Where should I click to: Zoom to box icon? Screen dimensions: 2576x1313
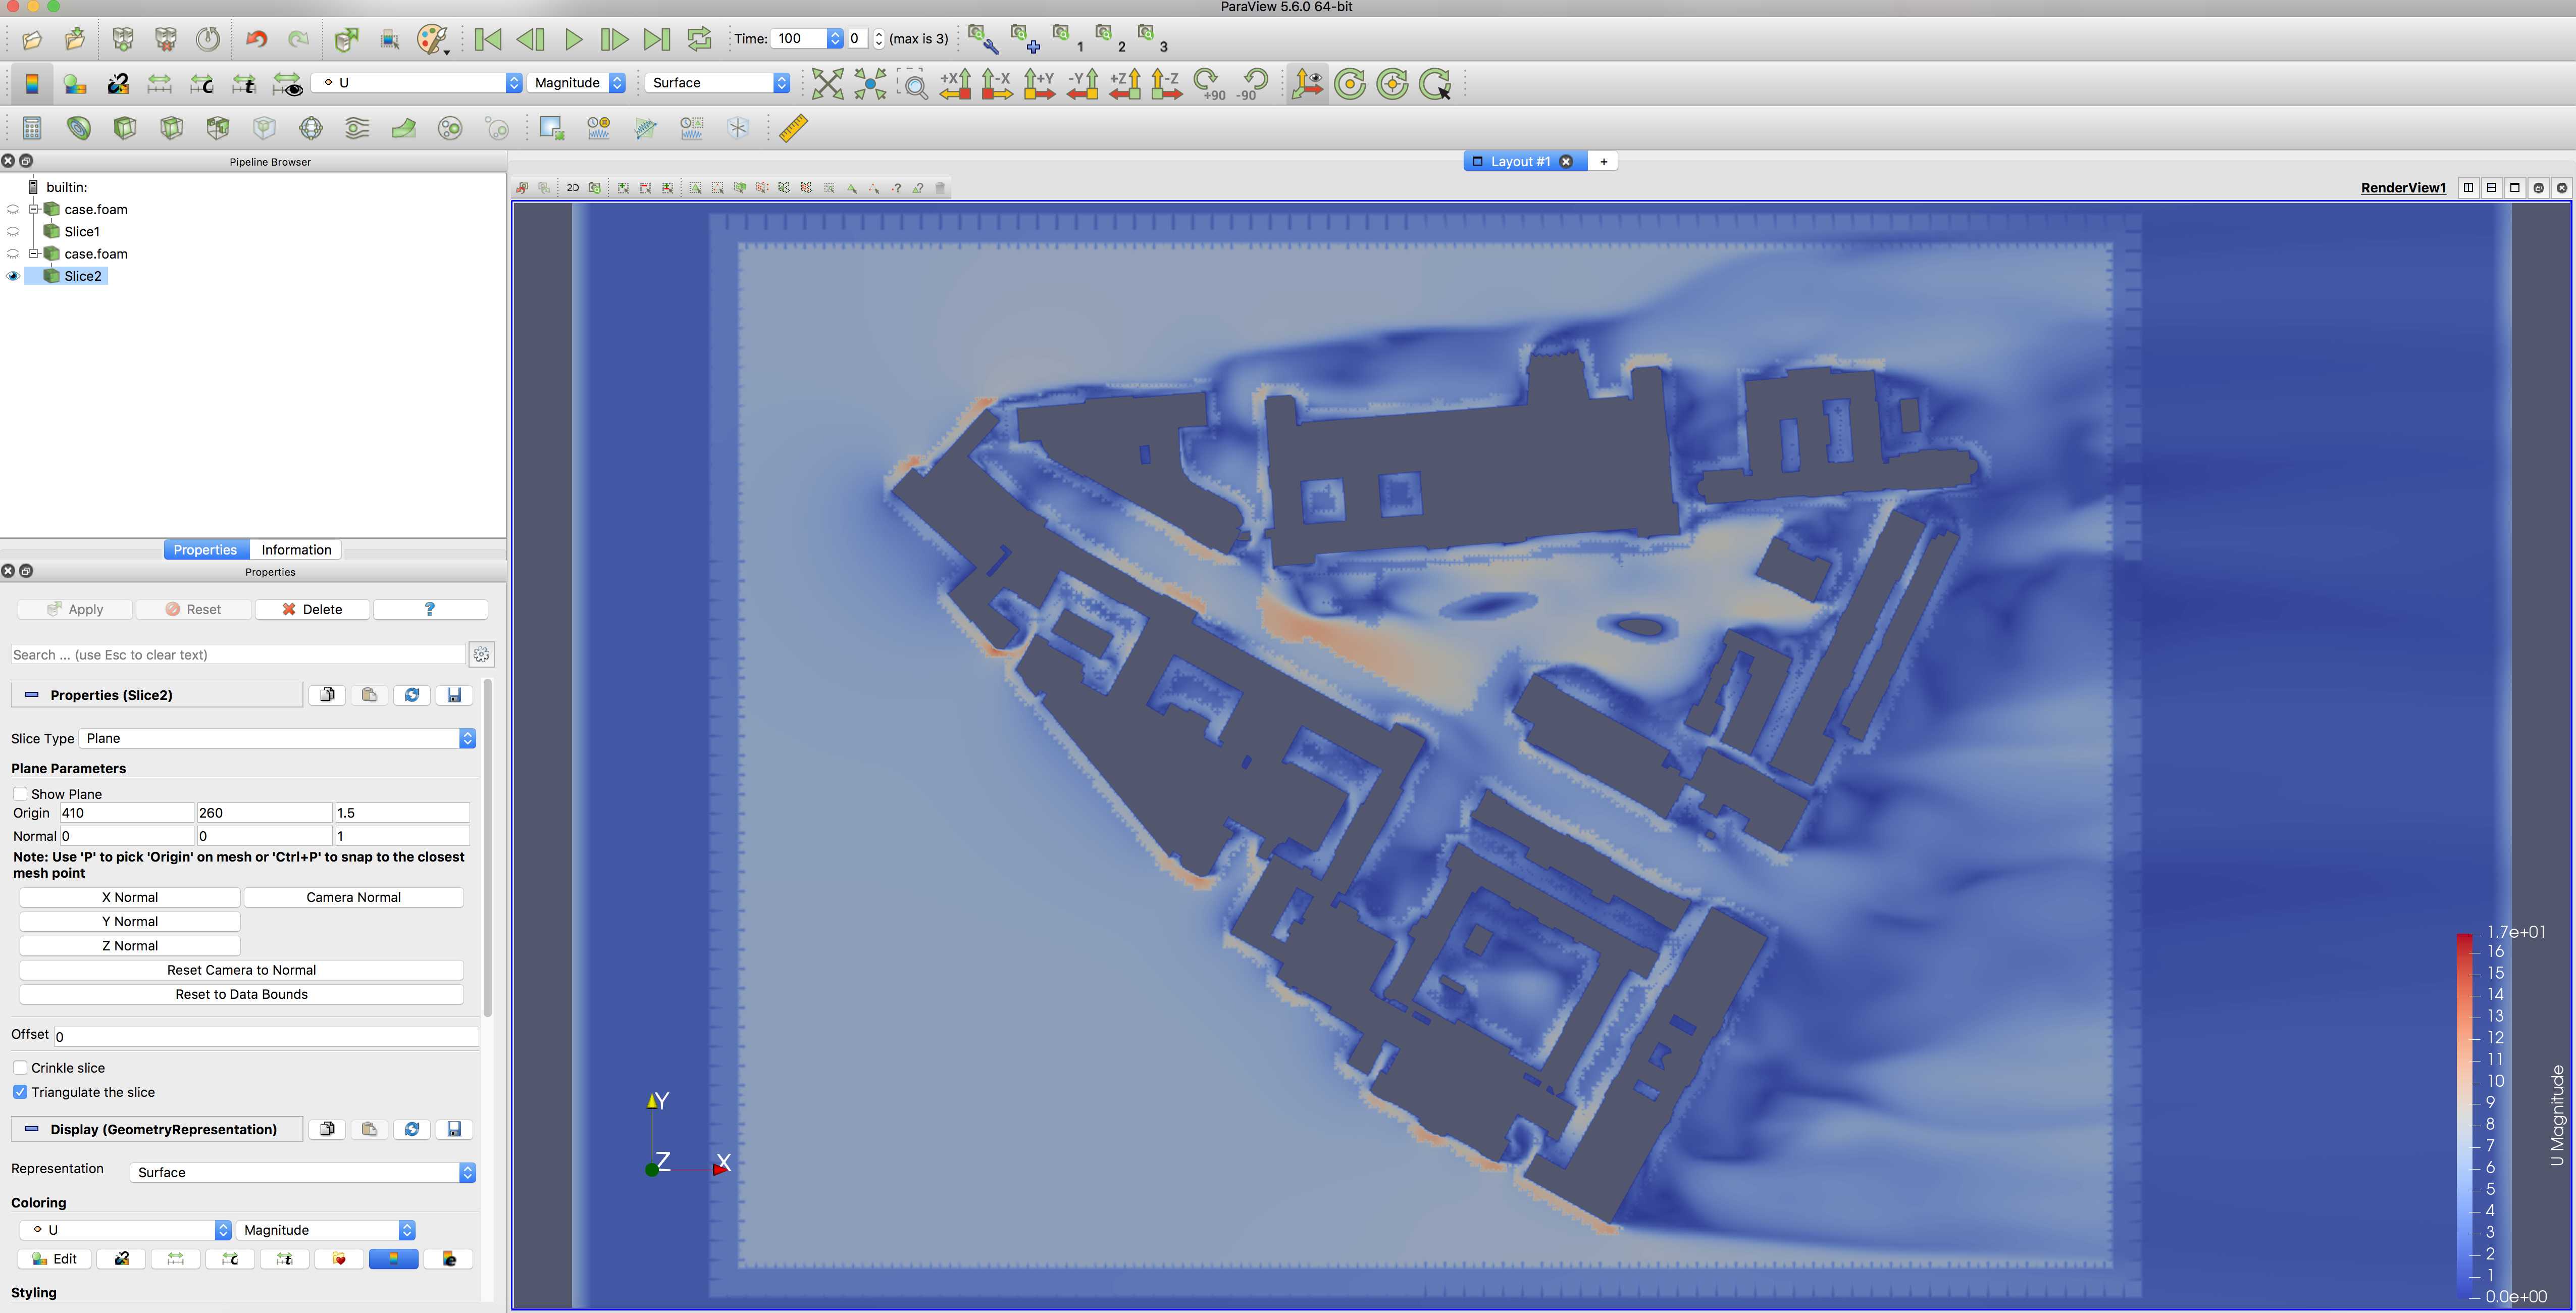pyautogui.click(x=912, y=83)
